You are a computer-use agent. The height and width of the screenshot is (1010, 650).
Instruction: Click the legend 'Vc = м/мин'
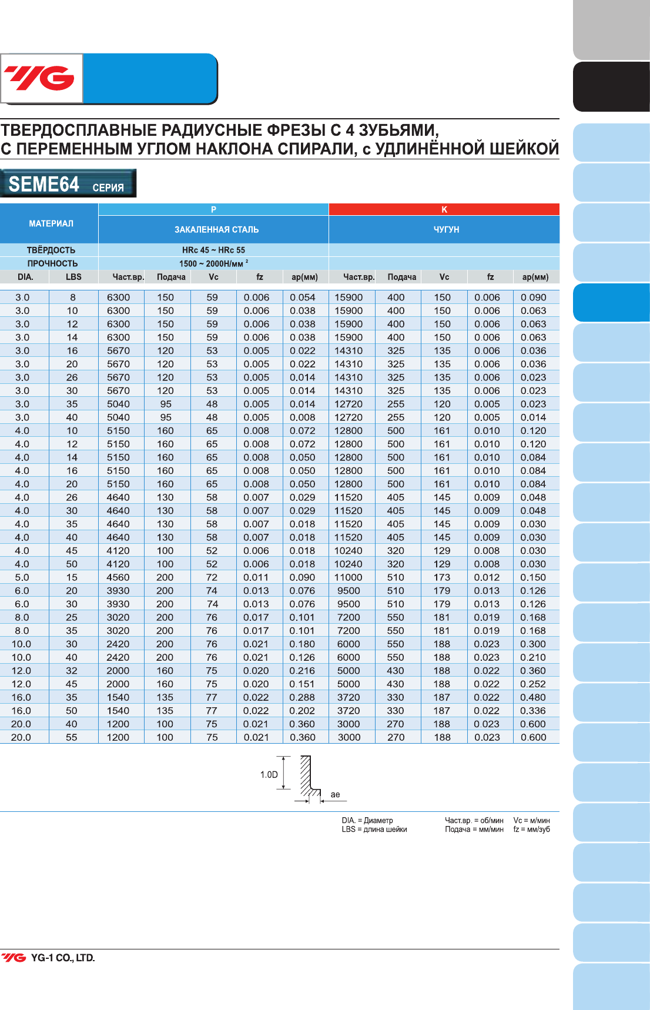532,820
